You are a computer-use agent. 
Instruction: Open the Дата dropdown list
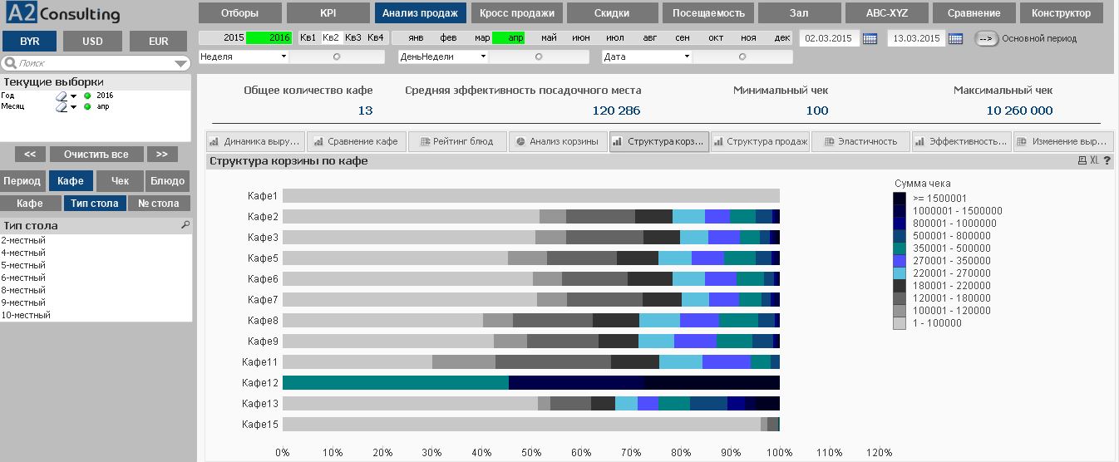pos(687,57)
